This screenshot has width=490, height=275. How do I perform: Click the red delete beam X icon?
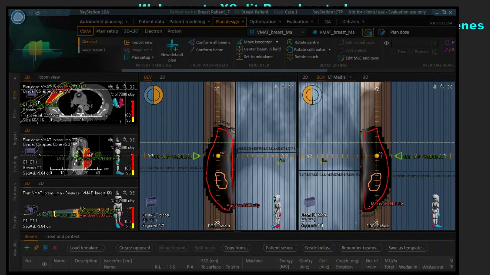coord(55,248)
